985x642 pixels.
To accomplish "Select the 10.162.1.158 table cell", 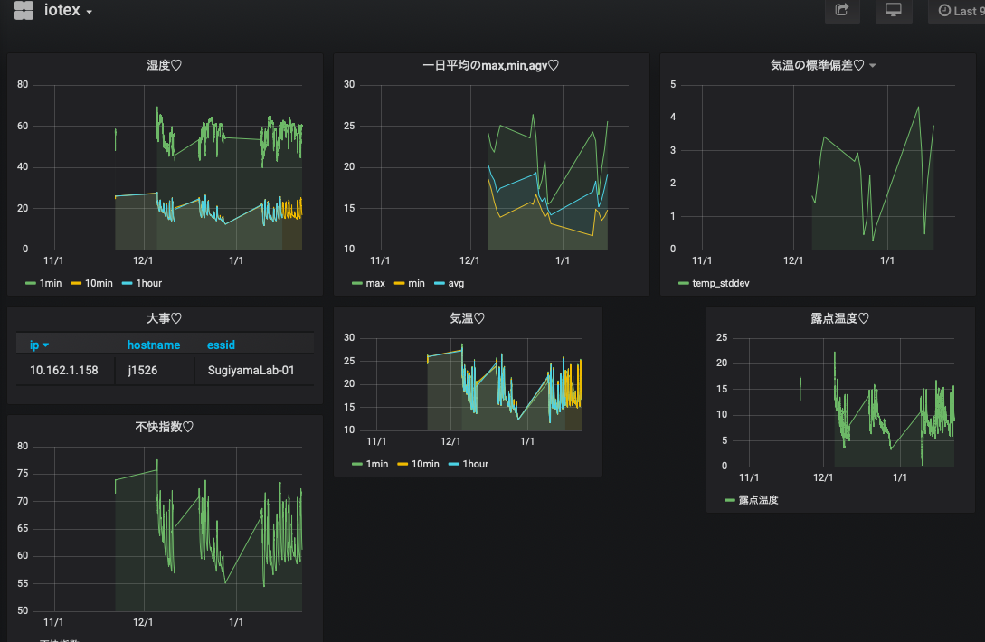I will 64,371.
